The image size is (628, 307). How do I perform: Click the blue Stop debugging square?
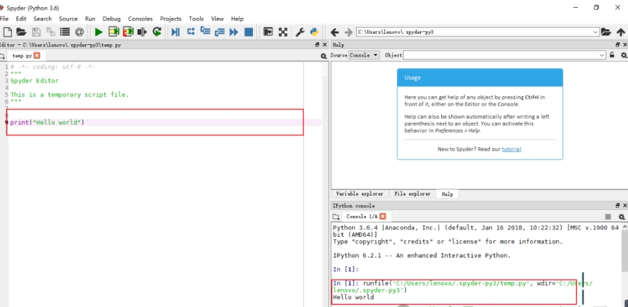[248, 32]
